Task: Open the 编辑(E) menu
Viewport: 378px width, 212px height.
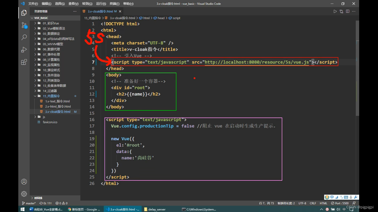Action: point(46,4)
